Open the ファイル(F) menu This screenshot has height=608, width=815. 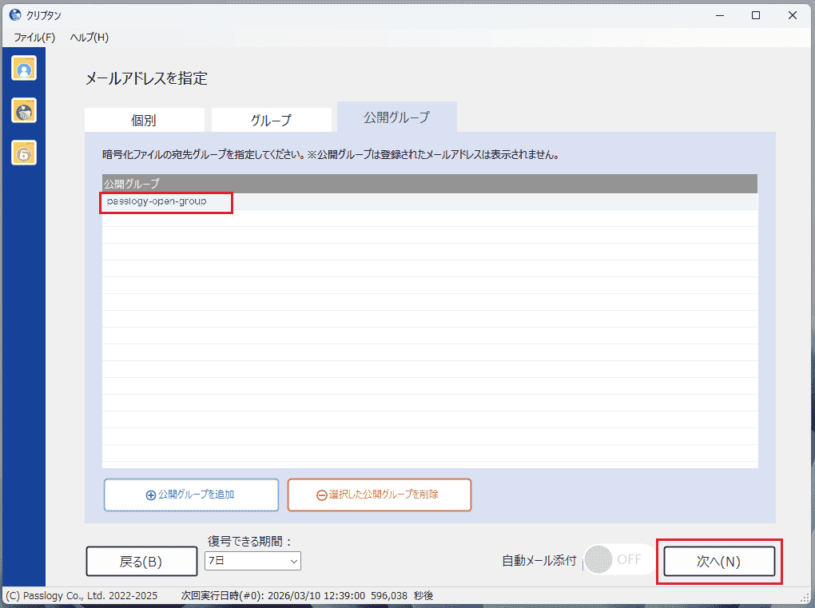point(34,38)
